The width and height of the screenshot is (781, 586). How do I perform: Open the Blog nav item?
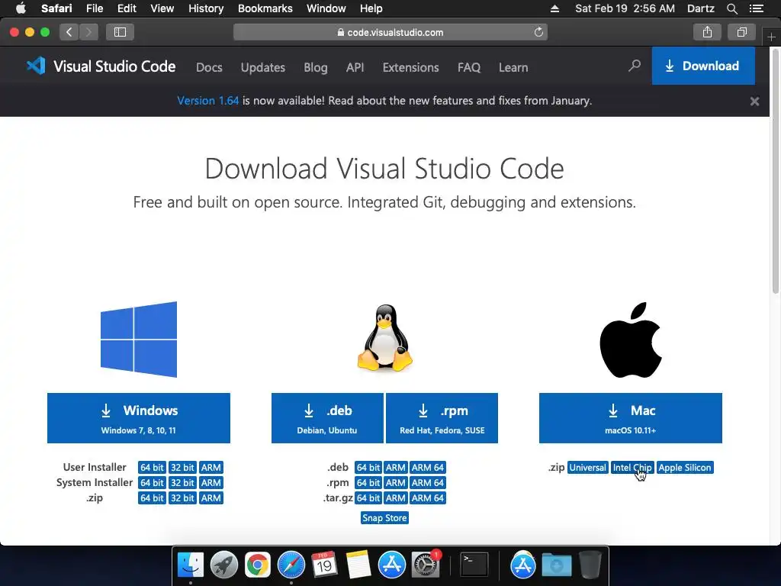pos(315,67)
